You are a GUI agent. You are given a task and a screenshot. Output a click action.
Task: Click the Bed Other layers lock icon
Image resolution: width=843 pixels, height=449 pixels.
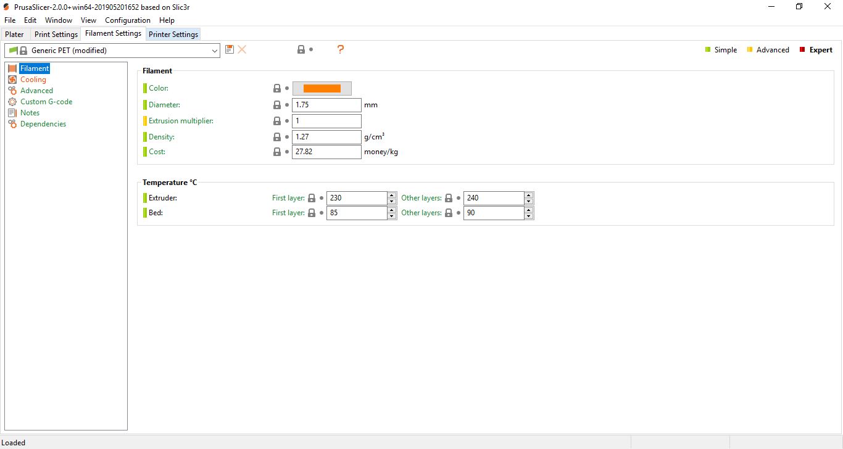[449, 213]
